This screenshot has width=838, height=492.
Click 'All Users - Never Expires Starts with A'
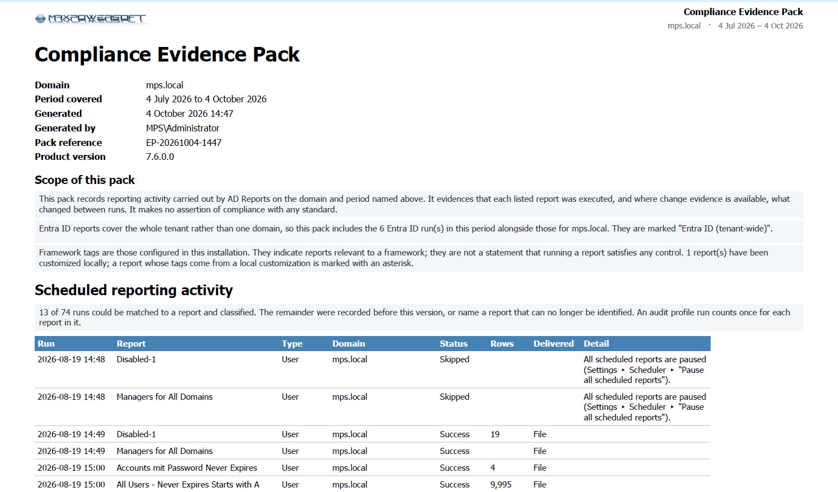tap(188, 485)
